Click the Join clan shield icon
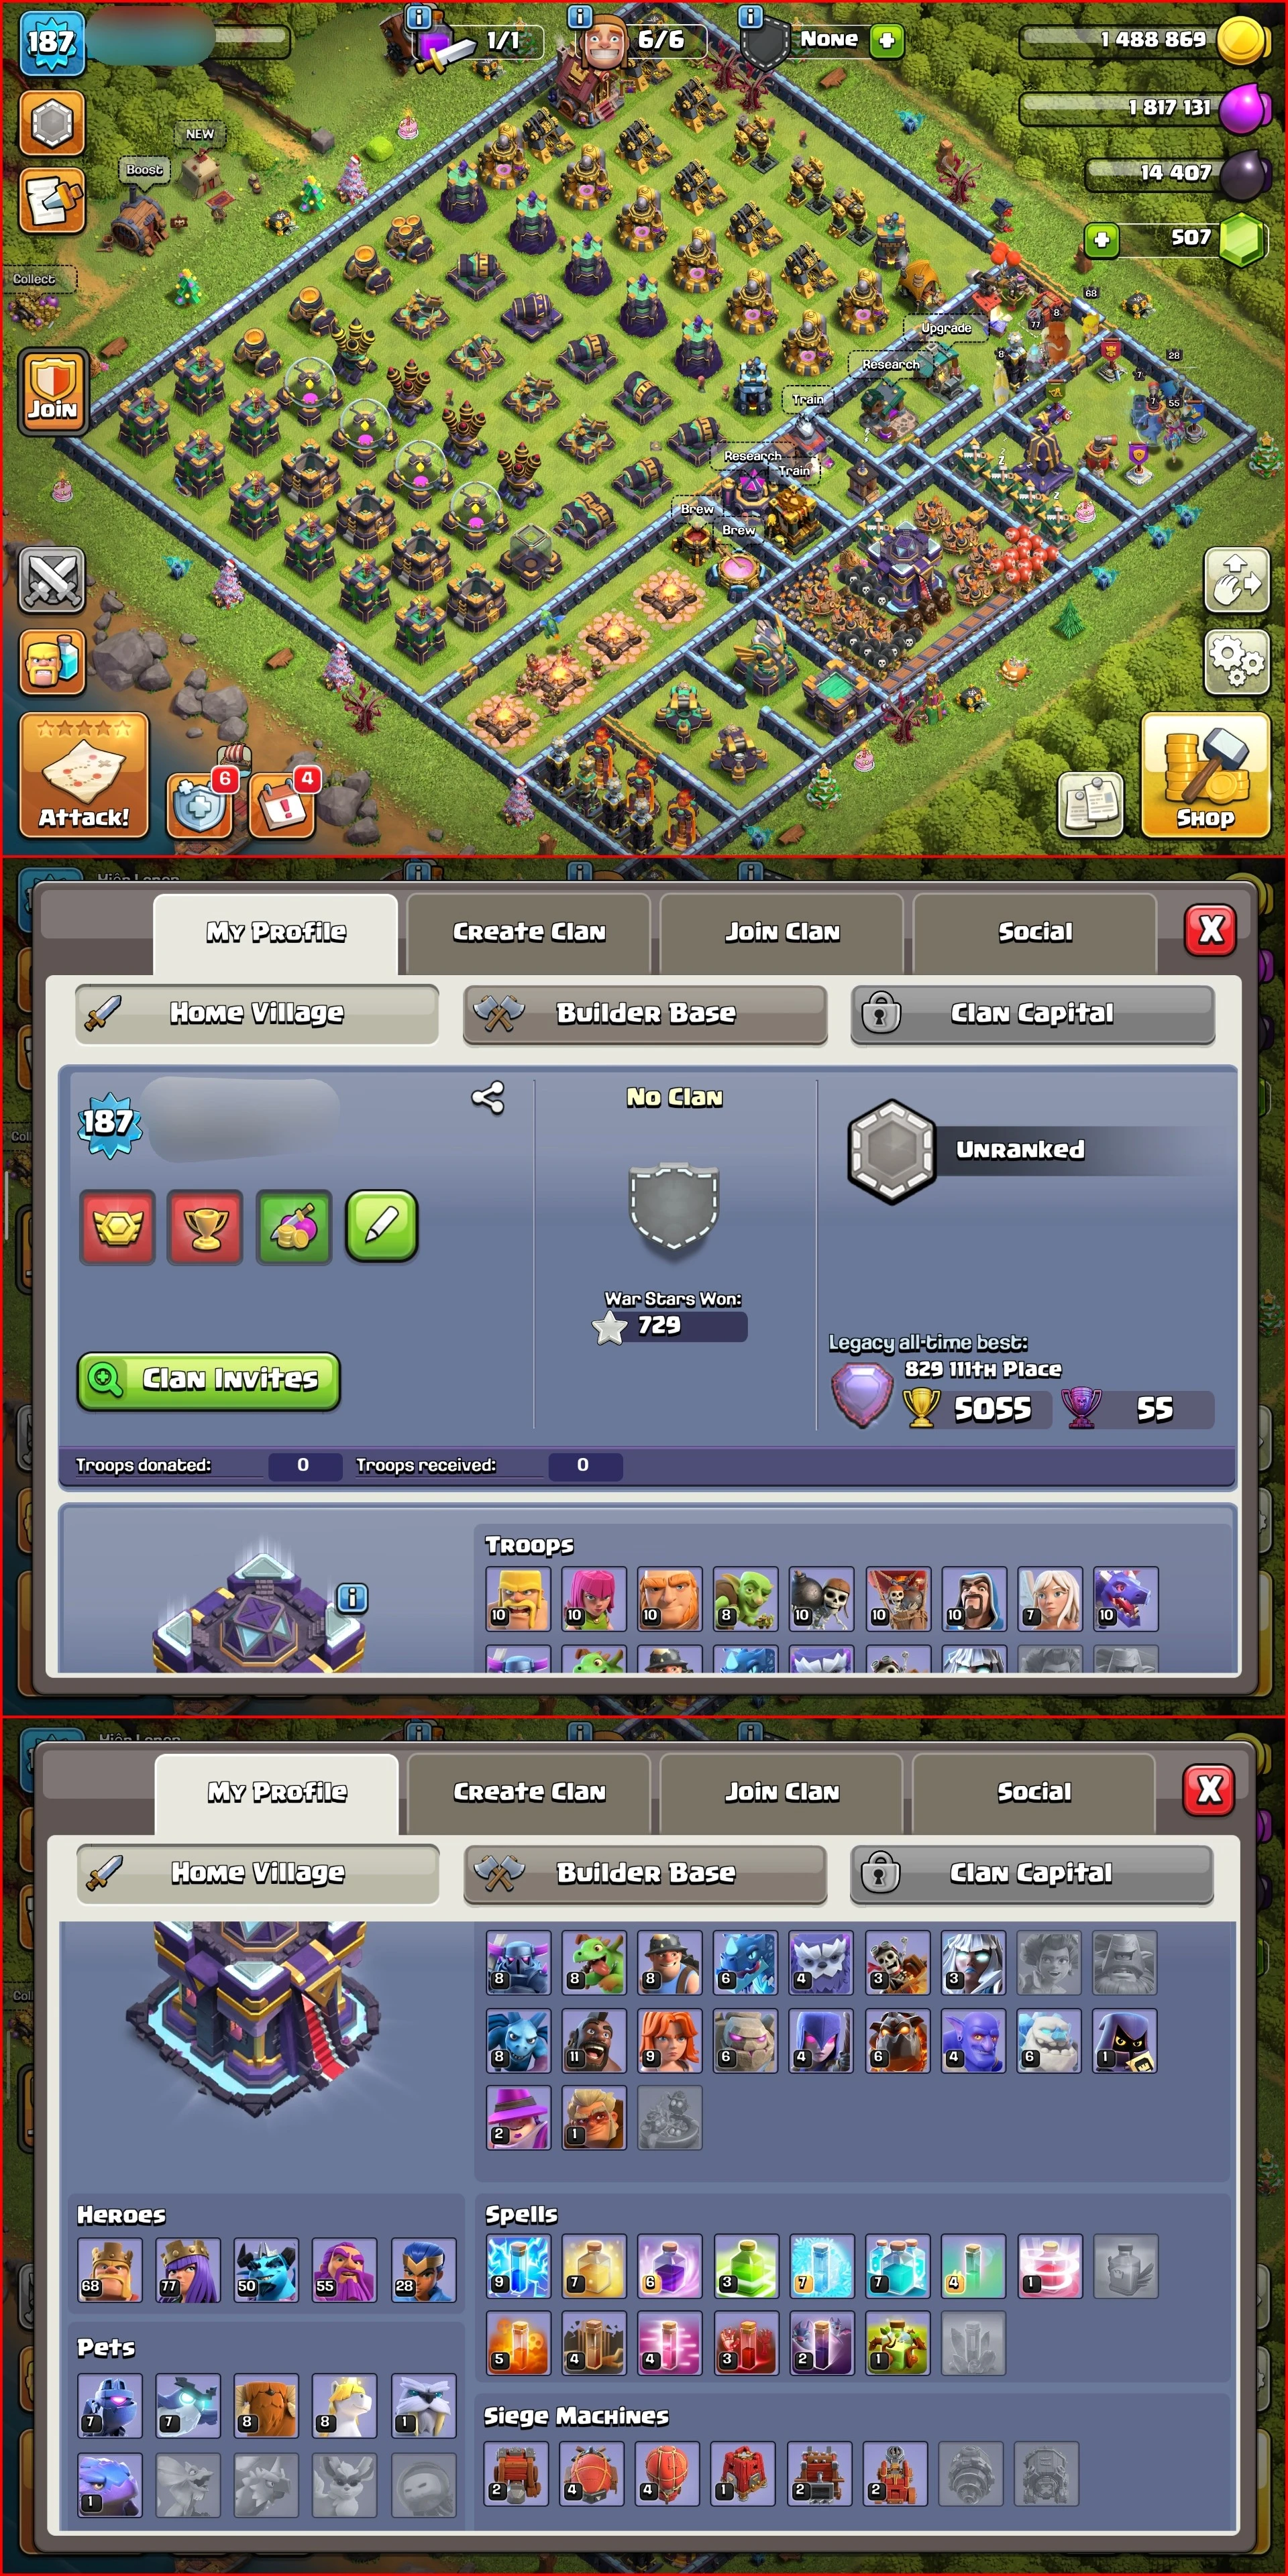1288x2576 pixels. [52, 391]
